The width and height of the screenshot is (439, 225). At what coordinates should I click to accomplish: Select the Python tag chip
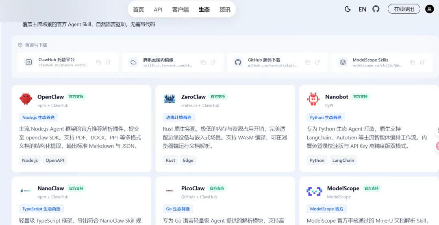pyautogui.click(x=317, y=160)
